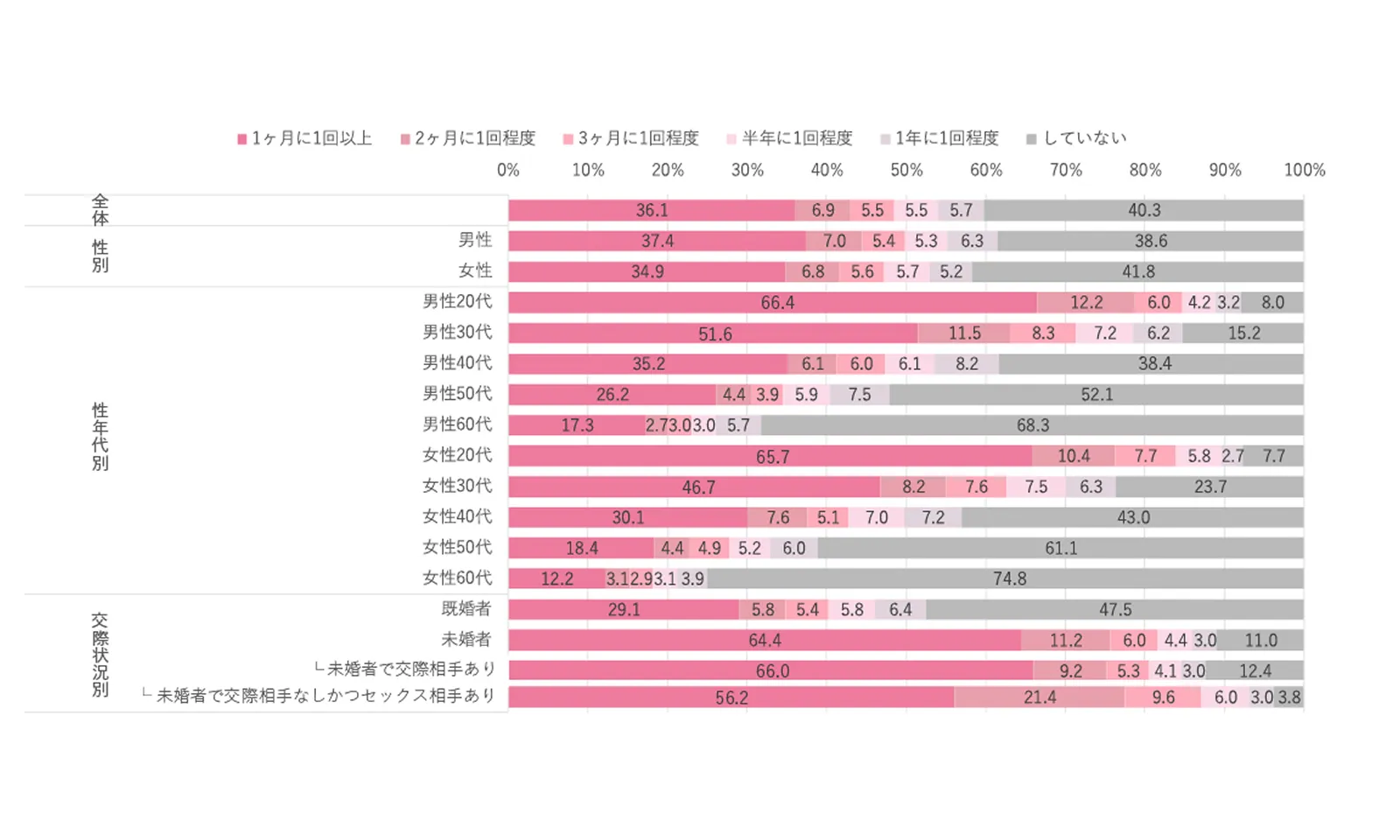Click the 66.4 bar segment for 男性20代
1400x821 pixels.
tap(773, 303)
